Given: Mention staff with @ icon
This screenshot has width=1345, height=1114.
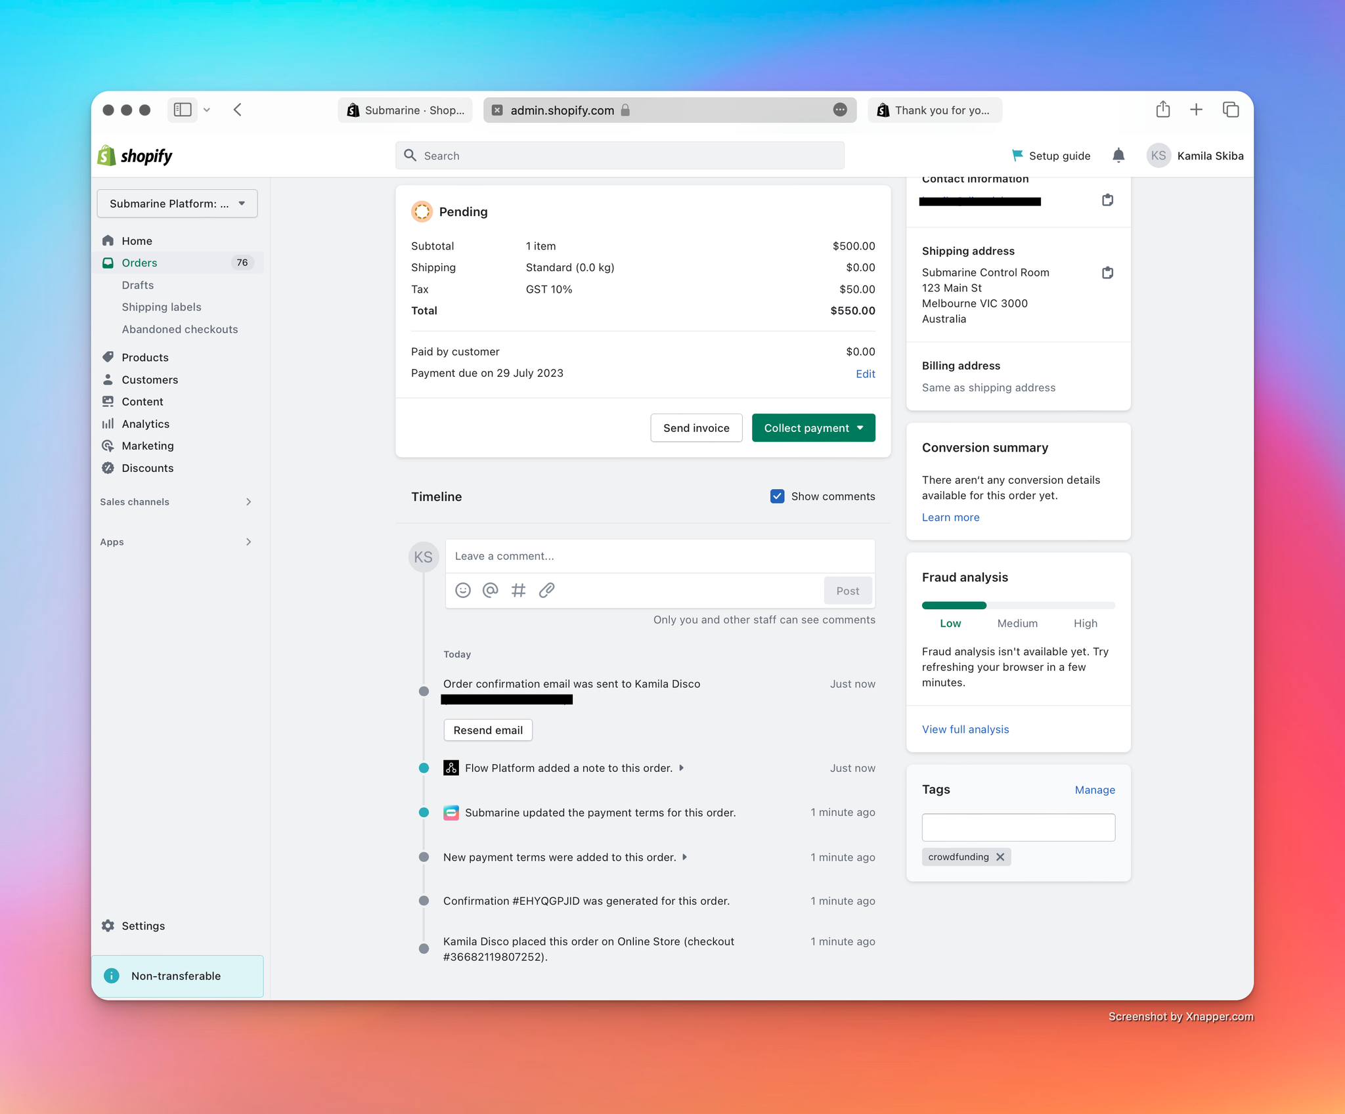Looking at the screenshot, I should pyautogui.click(x=491, y=590).
